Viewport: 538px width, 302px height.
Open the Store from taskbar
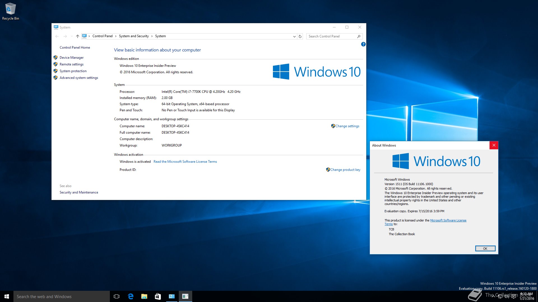158,296
